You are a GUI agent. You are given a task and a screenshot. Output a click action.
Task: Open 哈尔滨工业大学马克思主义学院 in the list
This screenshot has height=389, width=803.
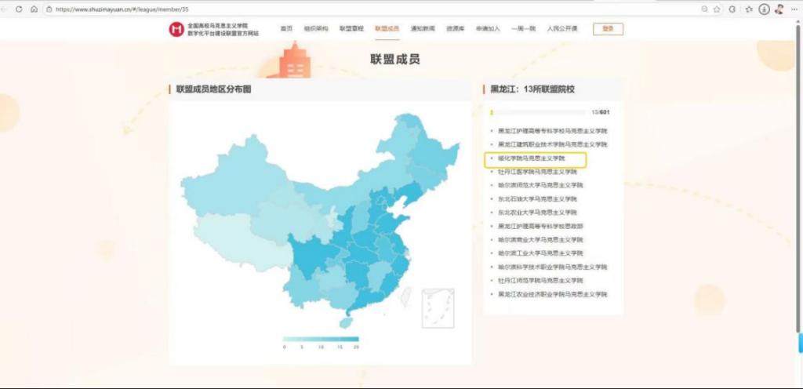point(540,253)
